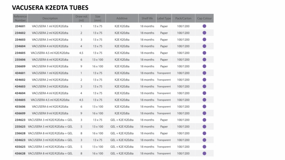Click reference number 434605
The image size is (285, 160).
20,100
